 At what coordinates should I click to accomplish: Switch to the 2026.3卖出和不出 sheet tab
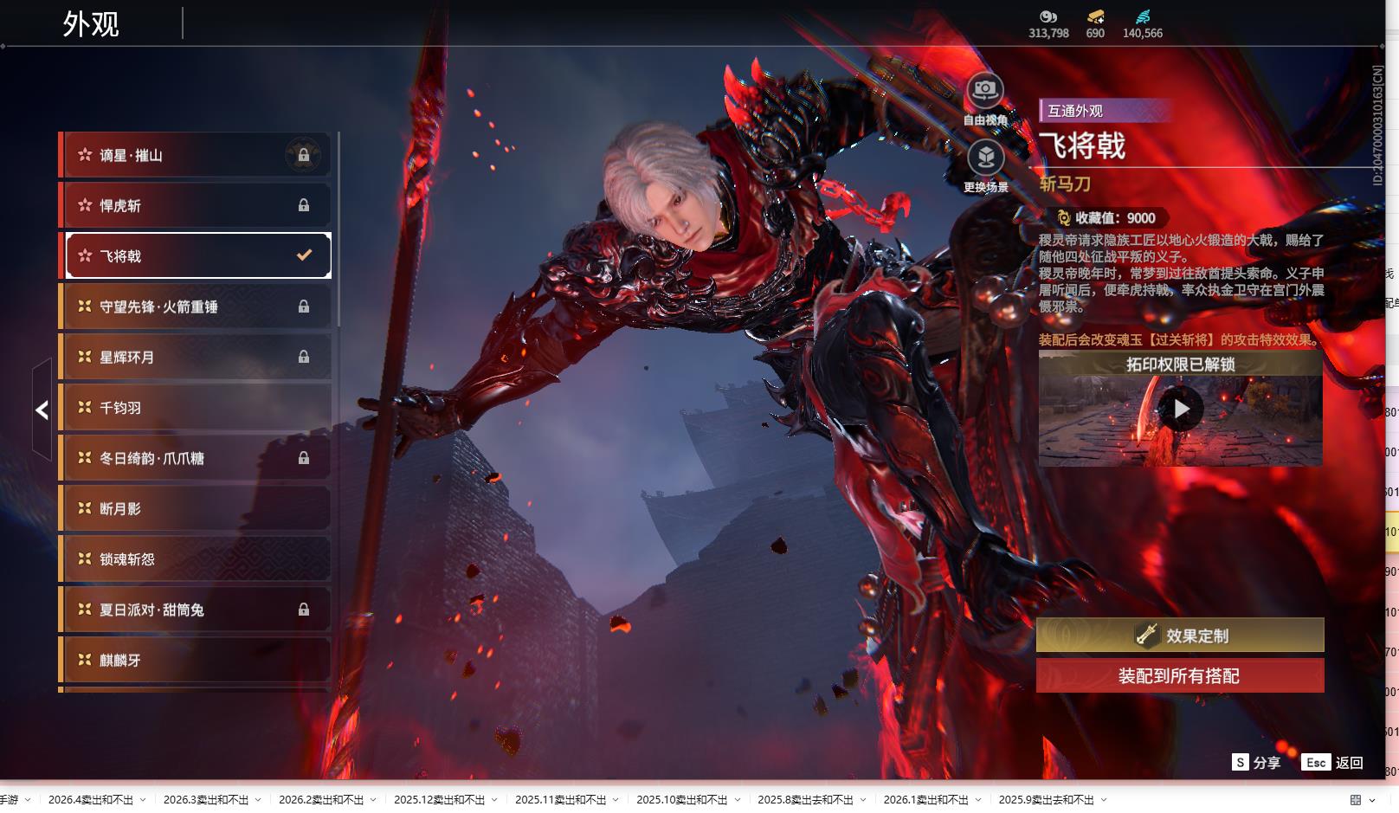(x=205, y=800)
